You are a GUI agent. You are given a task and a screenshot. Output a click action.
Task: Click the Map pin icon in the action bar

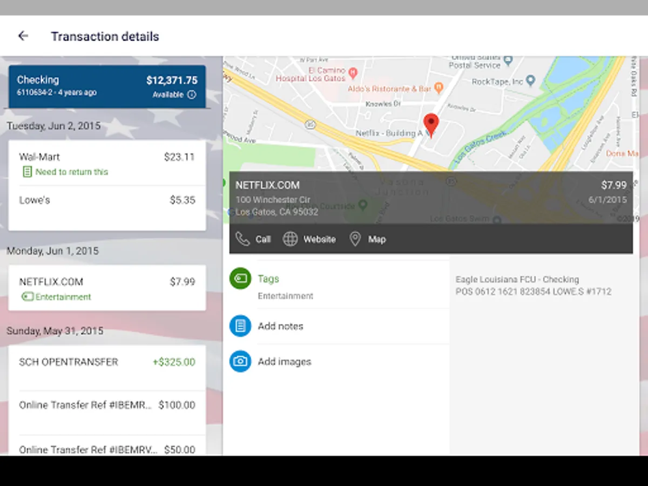click(x=355, y=239)
